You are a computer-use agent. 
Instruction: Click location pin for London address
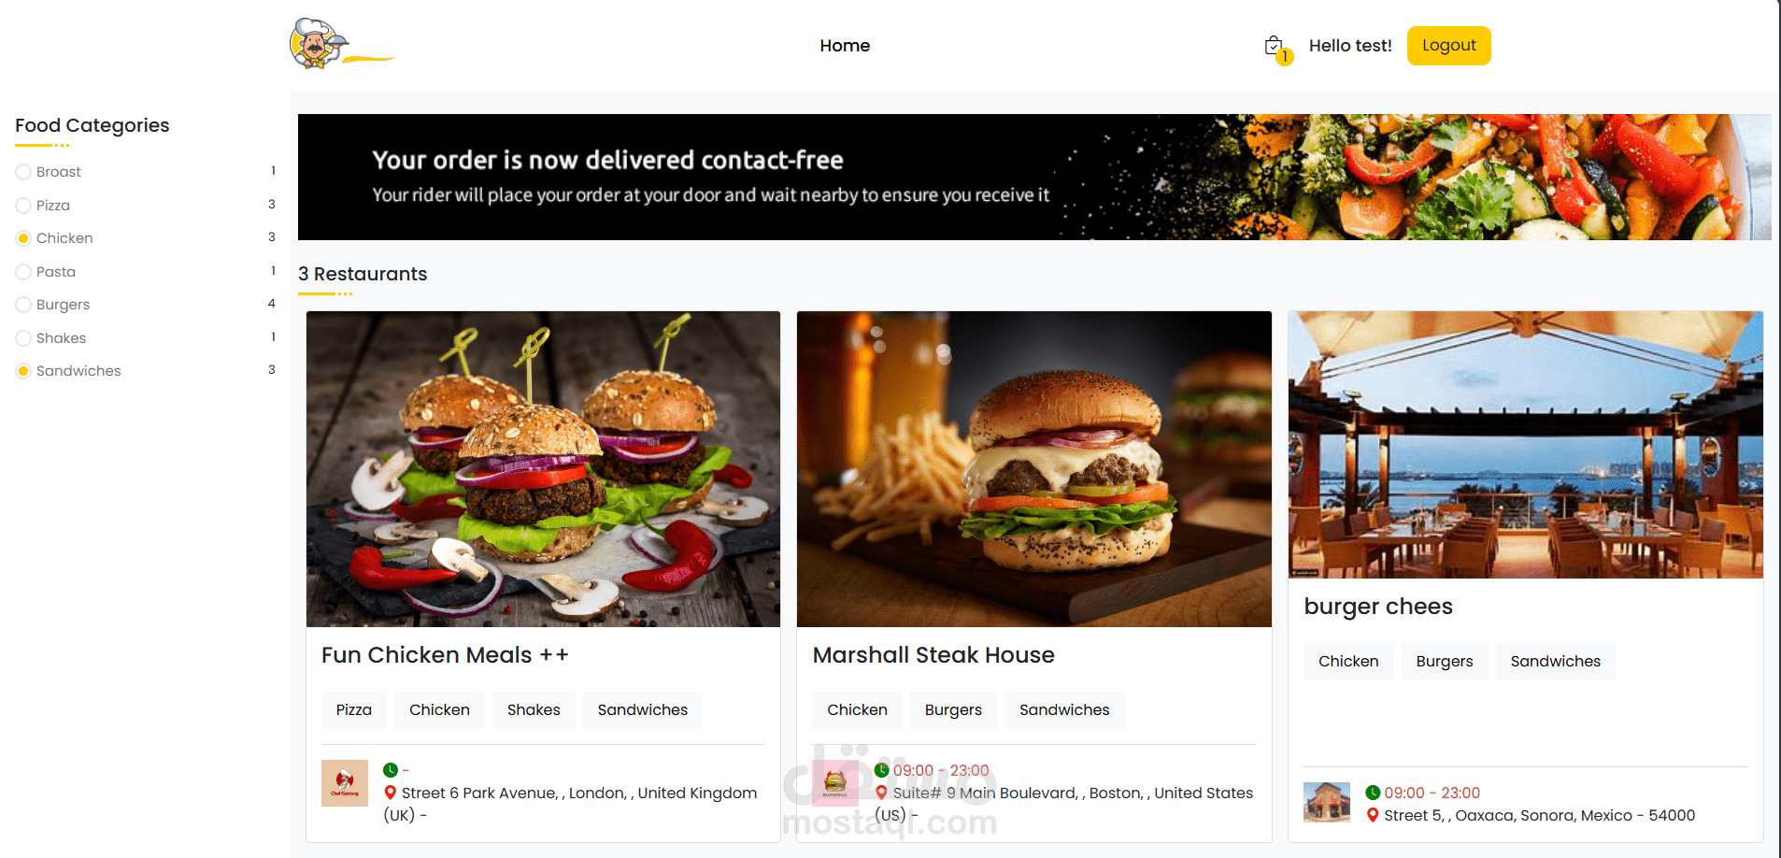[391, 793]
